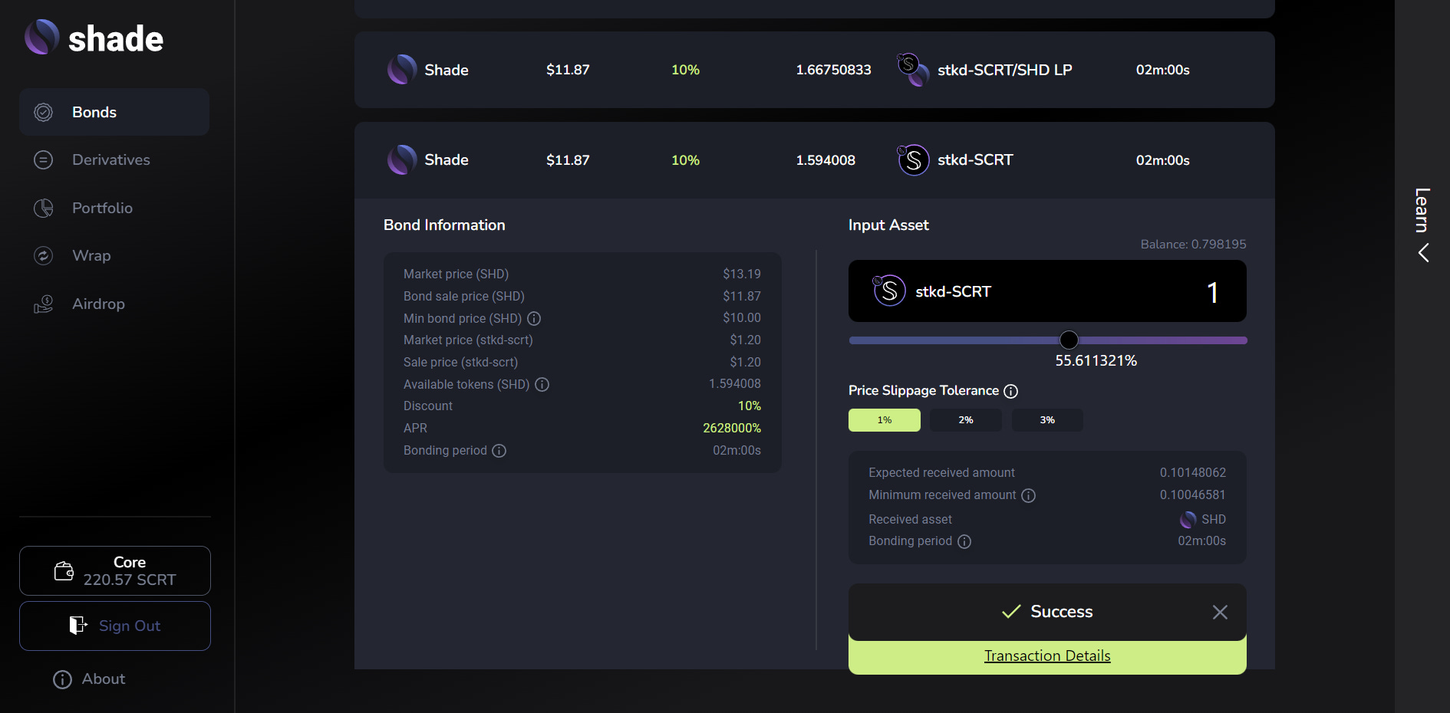Click the Market price (SHD) $13.19 value
The width and height of the screenshot is (1450, 713).
[x=742, y=274]
